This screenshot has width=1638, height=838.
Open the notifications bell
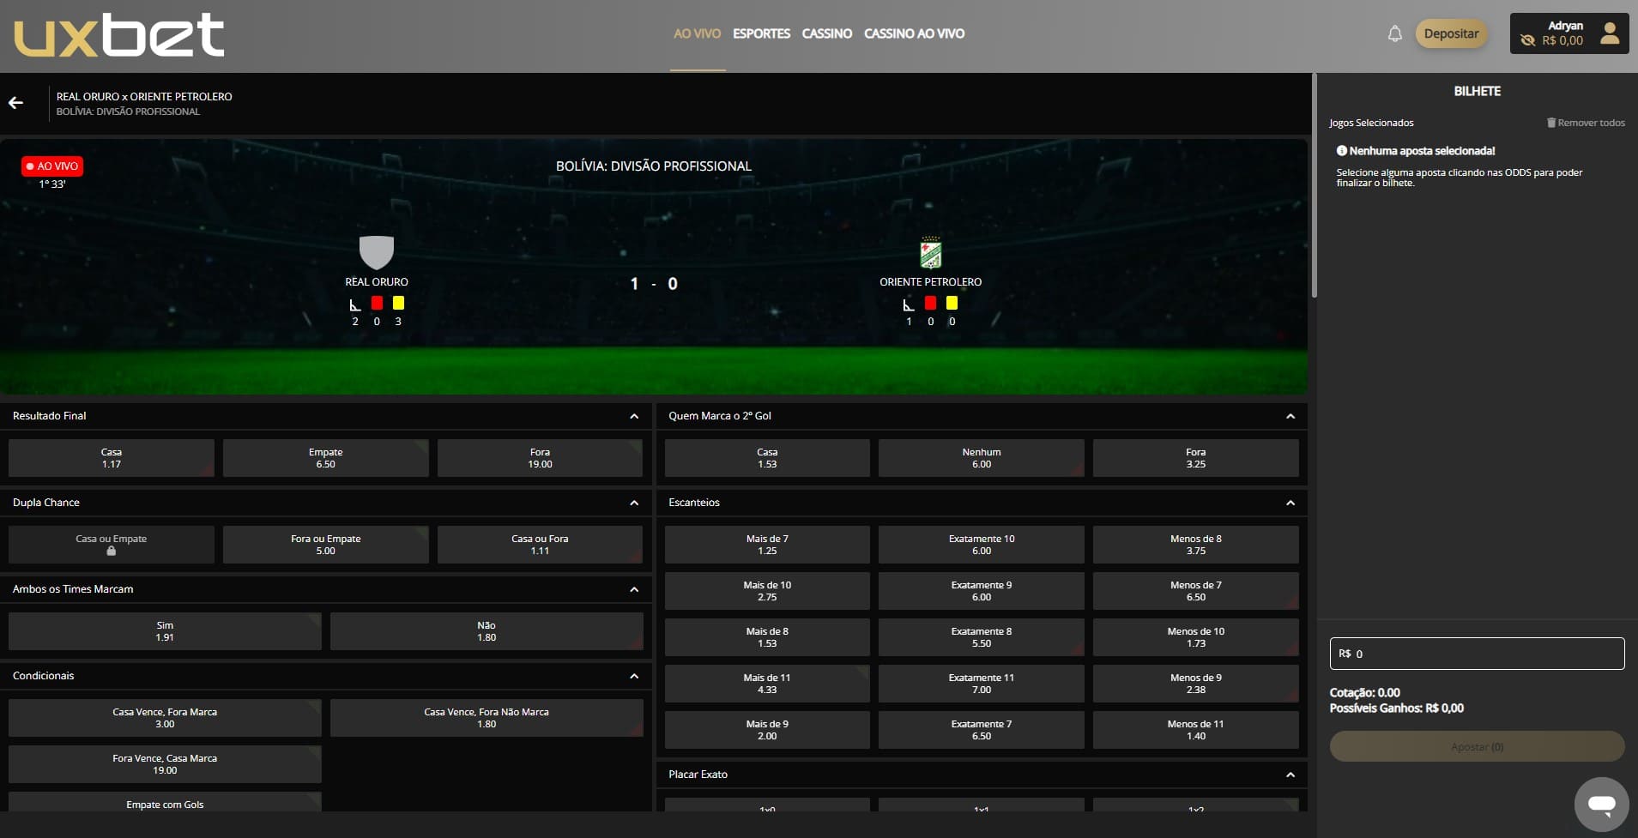coord(1394,34)
